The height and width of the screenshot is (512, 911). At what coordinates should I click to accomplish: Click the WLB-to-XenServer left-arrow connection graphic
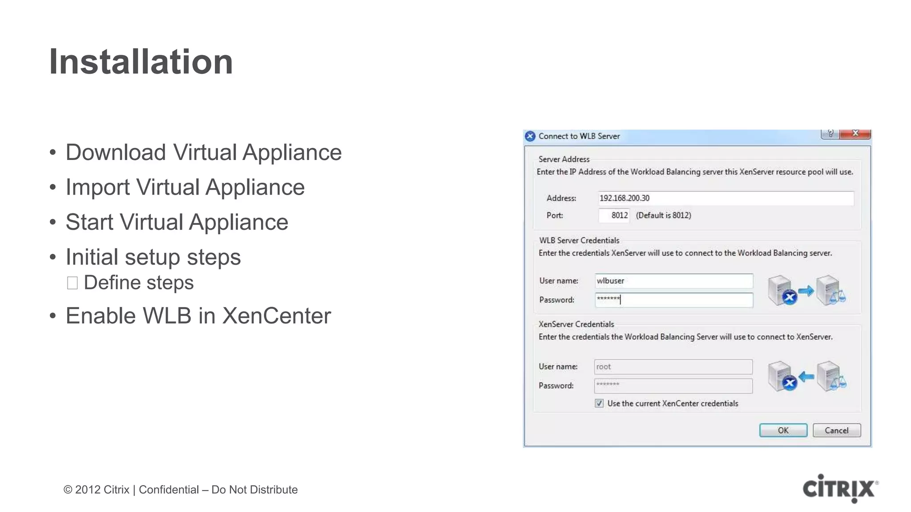(x=806, y=377)
